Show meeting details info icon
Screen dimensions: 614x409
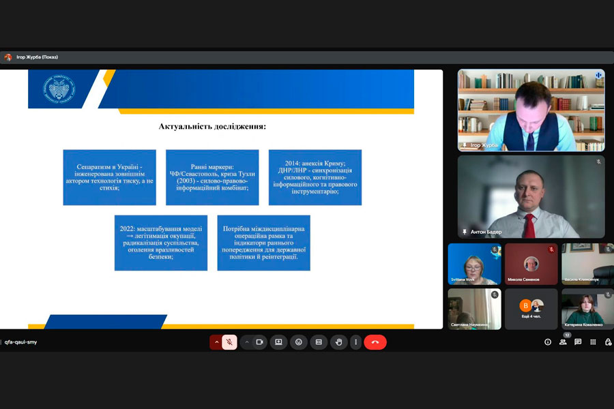tap(548, 342)
